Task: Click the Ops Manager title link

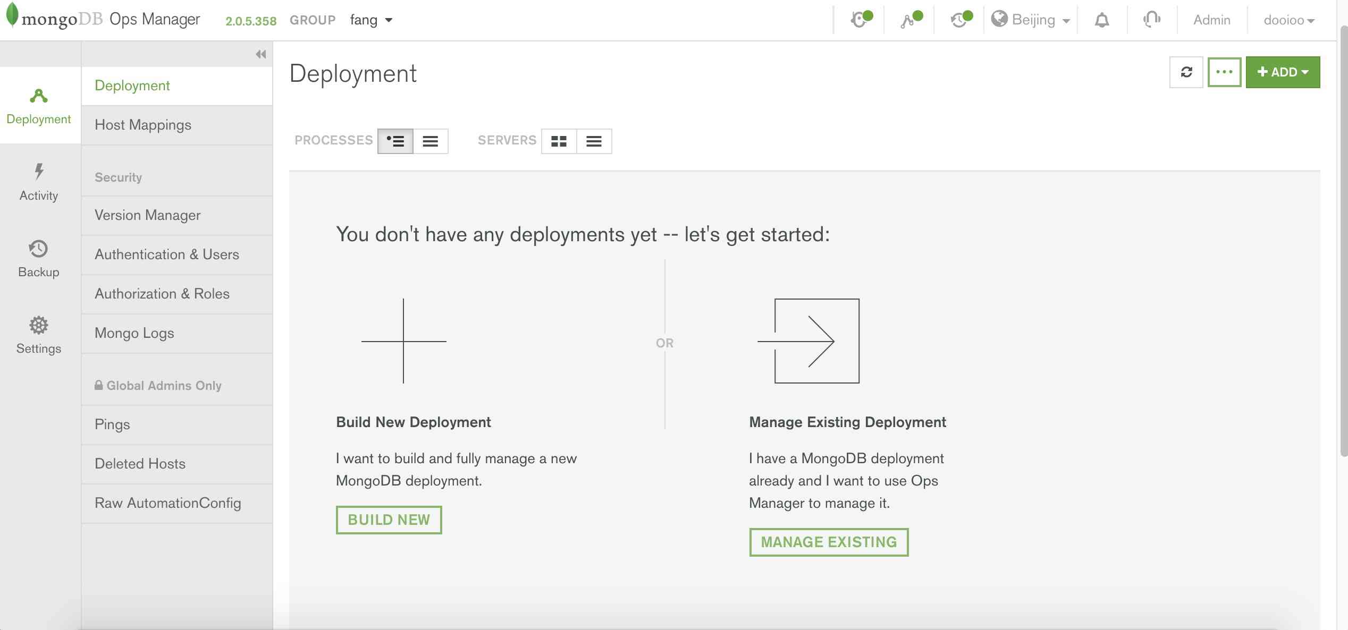Action: 155,19
